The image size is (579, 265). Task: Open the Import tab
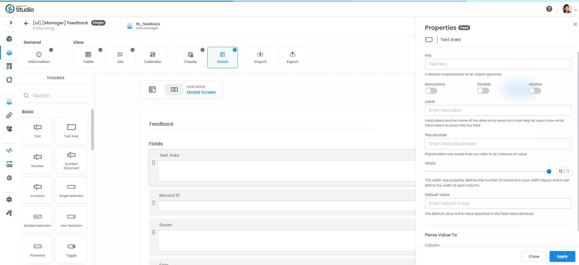(260, 58)
